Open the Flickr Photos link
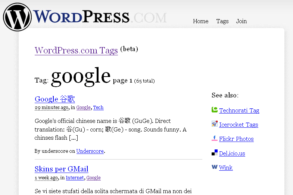This screenshot has height=195, width=293. coord(236,139)
